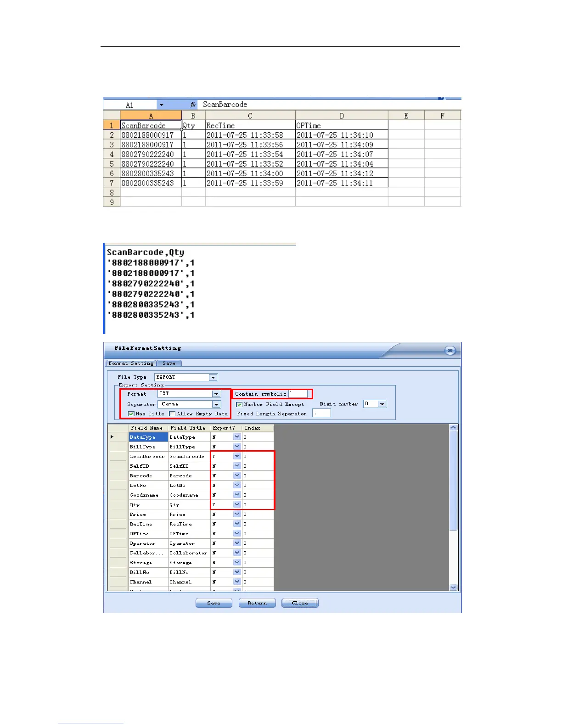Open Export dropdown for Price row
The image size is (562, 727).
point(237,514)
